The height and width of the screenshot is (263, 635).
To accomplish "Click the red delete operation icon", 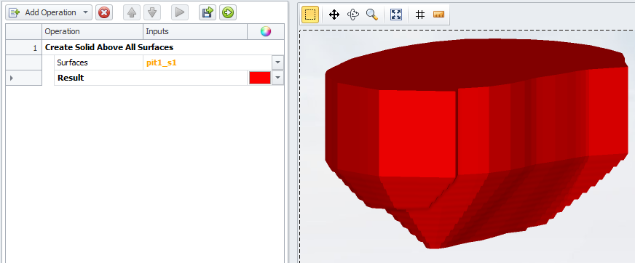I will 104,13.
